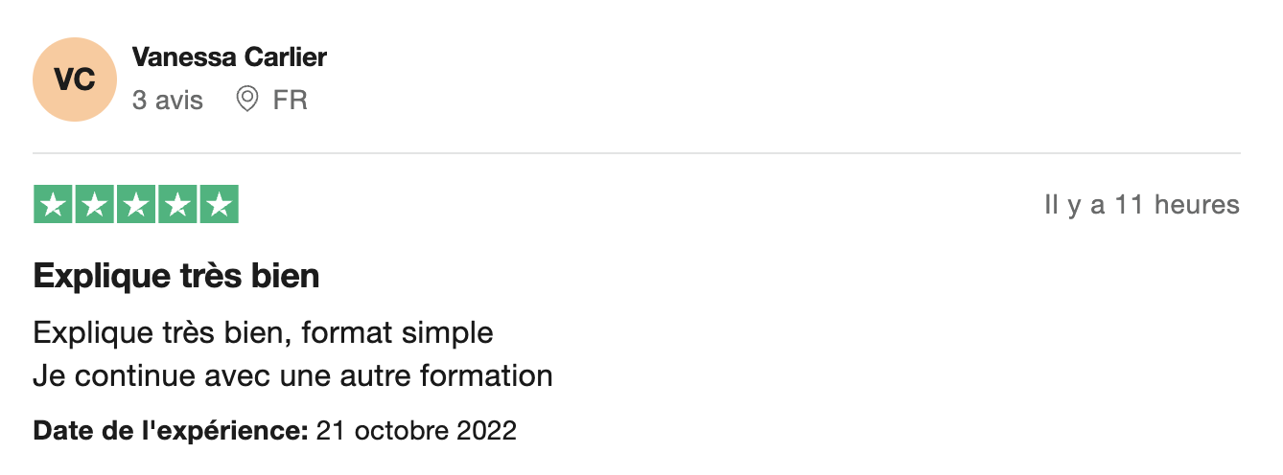Click the "Il y a 11 heures" timestamp
The height and width of the screenshot is (475, 1283).
[x=1141, y=205]
